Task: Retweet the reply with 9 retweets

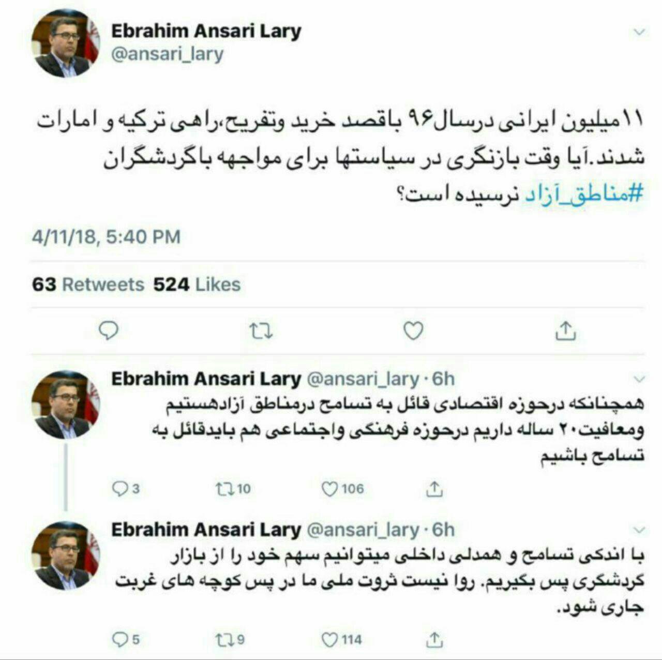Action: point(230,640)
